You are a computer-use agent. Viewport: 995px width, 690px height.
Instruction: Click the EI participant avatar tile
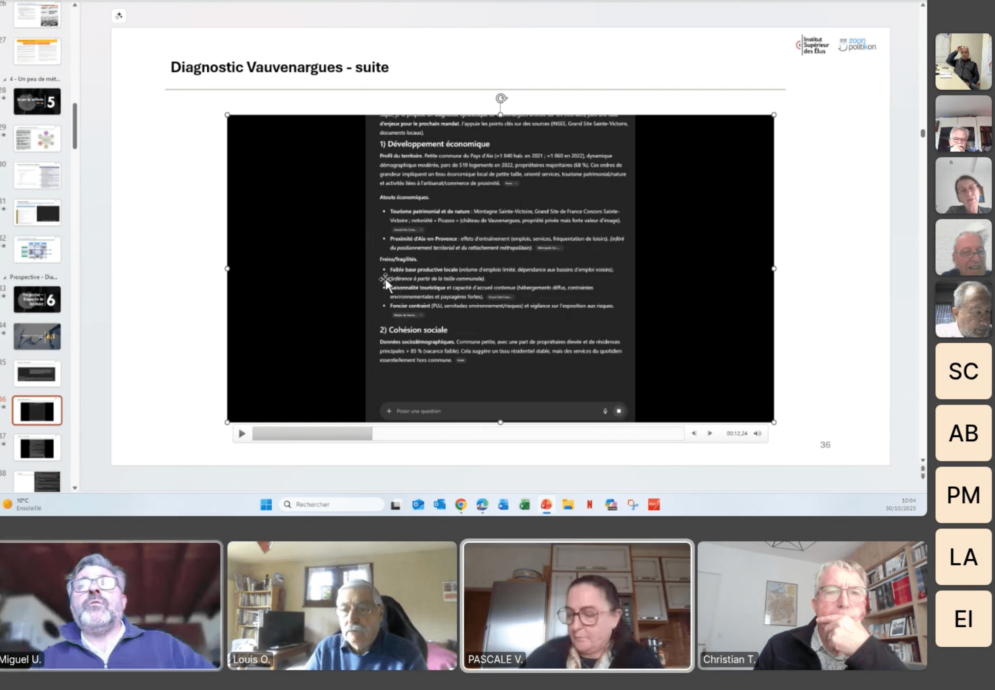coord(964,618)
